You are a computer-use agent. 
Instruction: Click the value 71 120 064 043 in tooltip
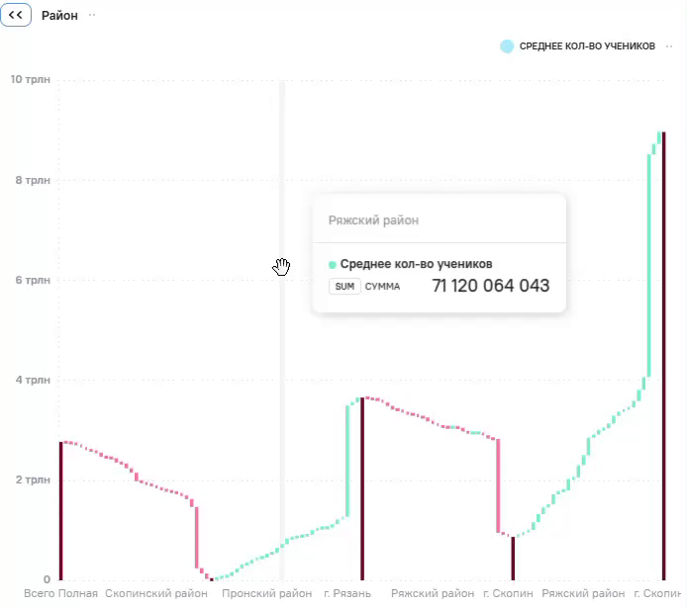tap(491, 286)
